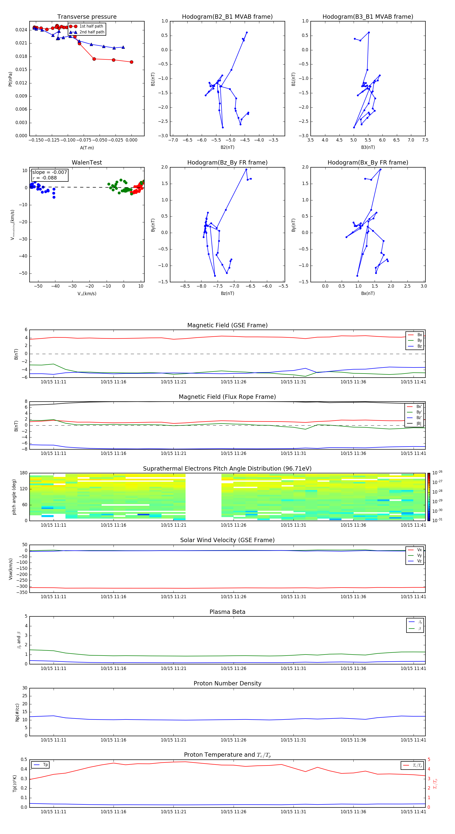Click the 'Bx' legend entry in GSE magnetic field
Image resolution: width=455 pixels, height=834 pixels.
(x=415, y=335)
